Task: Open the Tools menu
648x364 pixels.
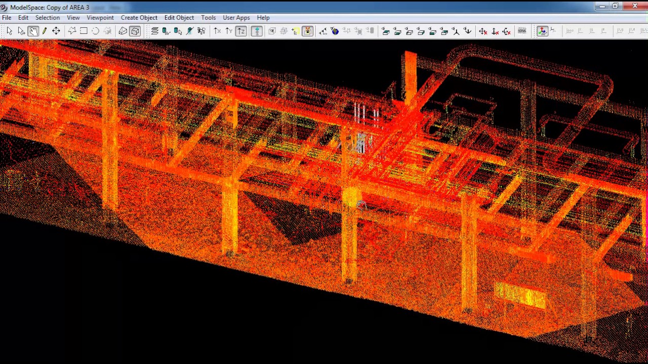Action: (x=209, y=18)
